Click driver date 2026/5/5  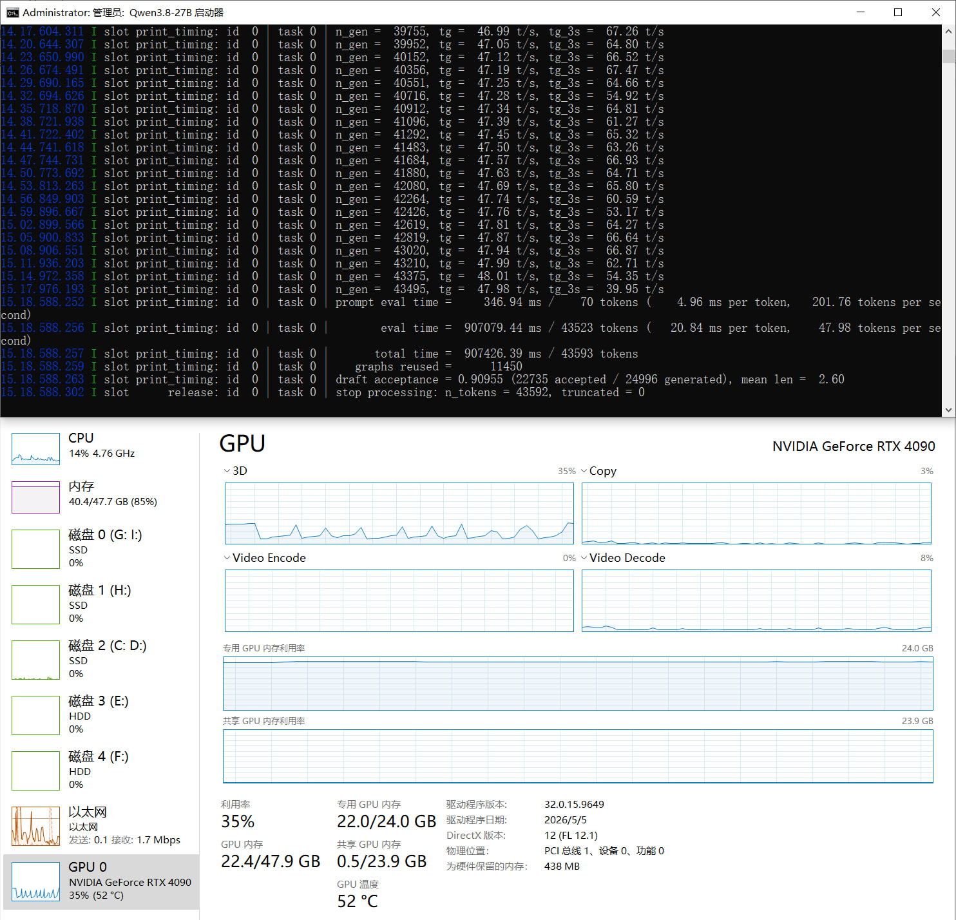pos(566,819)
